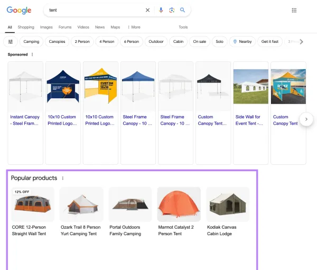Click the white instant canopy image

[25, 87]
